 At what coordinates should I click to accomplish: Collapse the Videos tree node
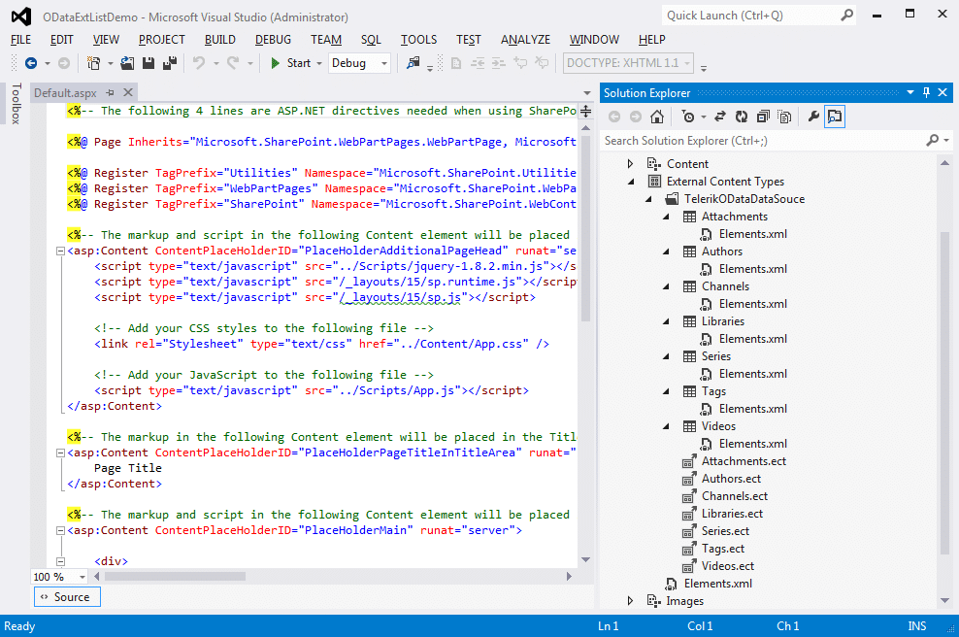pyautogui.click(x=667, y=426)
